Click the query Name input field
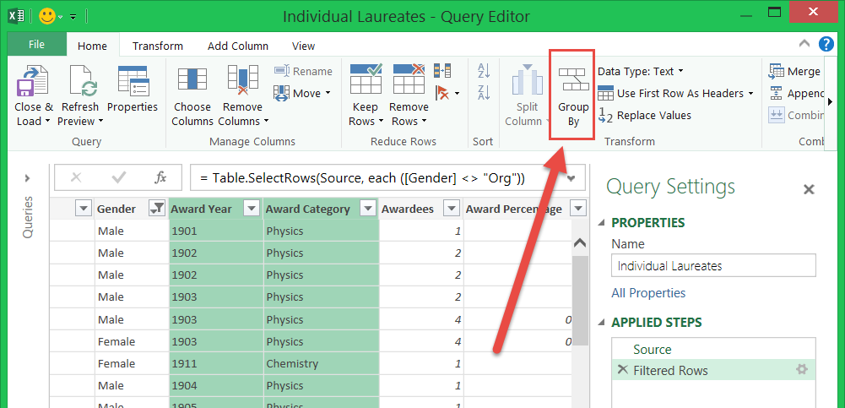The image size is (845, 408). click(x=713, y=265)
